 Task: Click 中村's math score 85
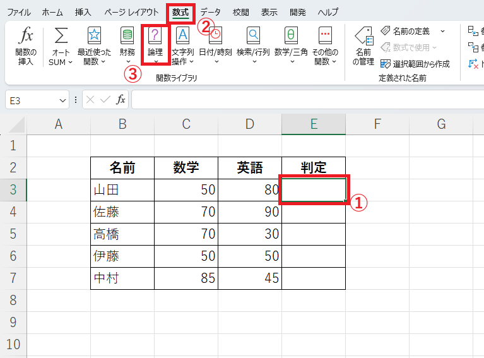[x=186, y=278]
